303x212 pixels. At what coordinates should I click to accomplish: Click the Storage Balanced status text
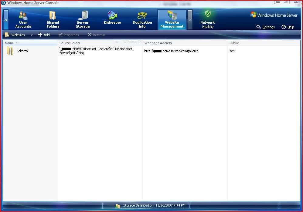point(155,205)
